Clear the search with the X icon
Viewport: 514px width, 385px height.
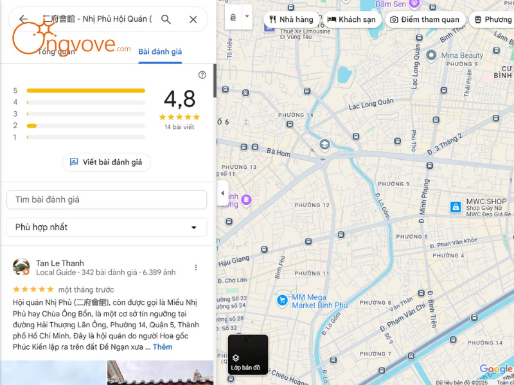pyautogui.click(x=193, y=20)
